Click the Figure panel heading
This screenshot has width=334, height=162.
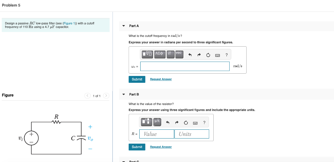[x=8, y=95]
